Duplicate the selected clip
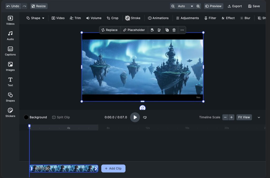 click(x=167, y=30)
